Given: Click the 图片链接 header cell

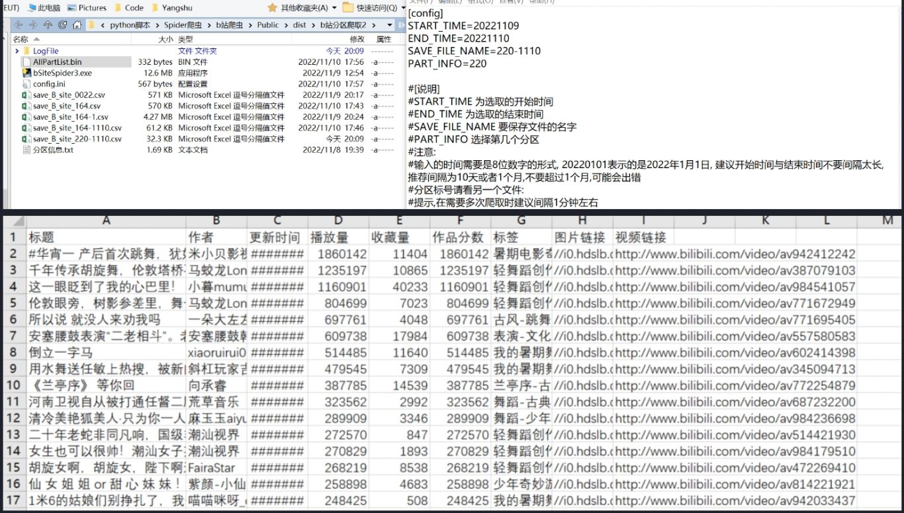Looking at the screenshot, I should [x=582, y=237].
